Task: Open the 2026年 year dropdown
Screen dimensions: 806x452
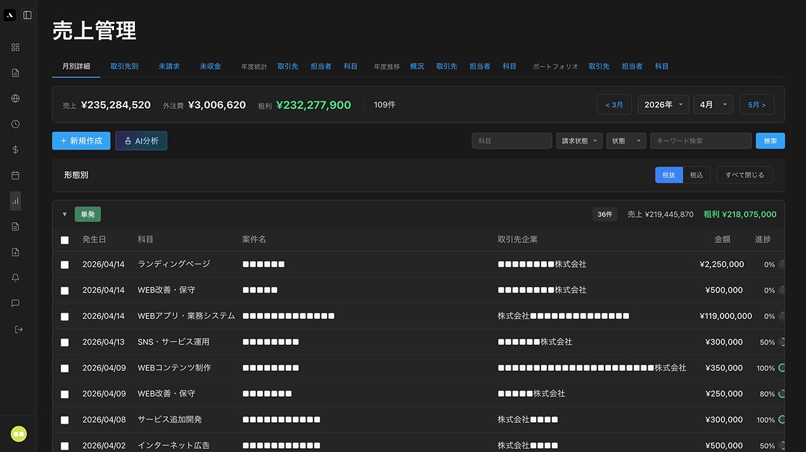Action: coord(663,105)
